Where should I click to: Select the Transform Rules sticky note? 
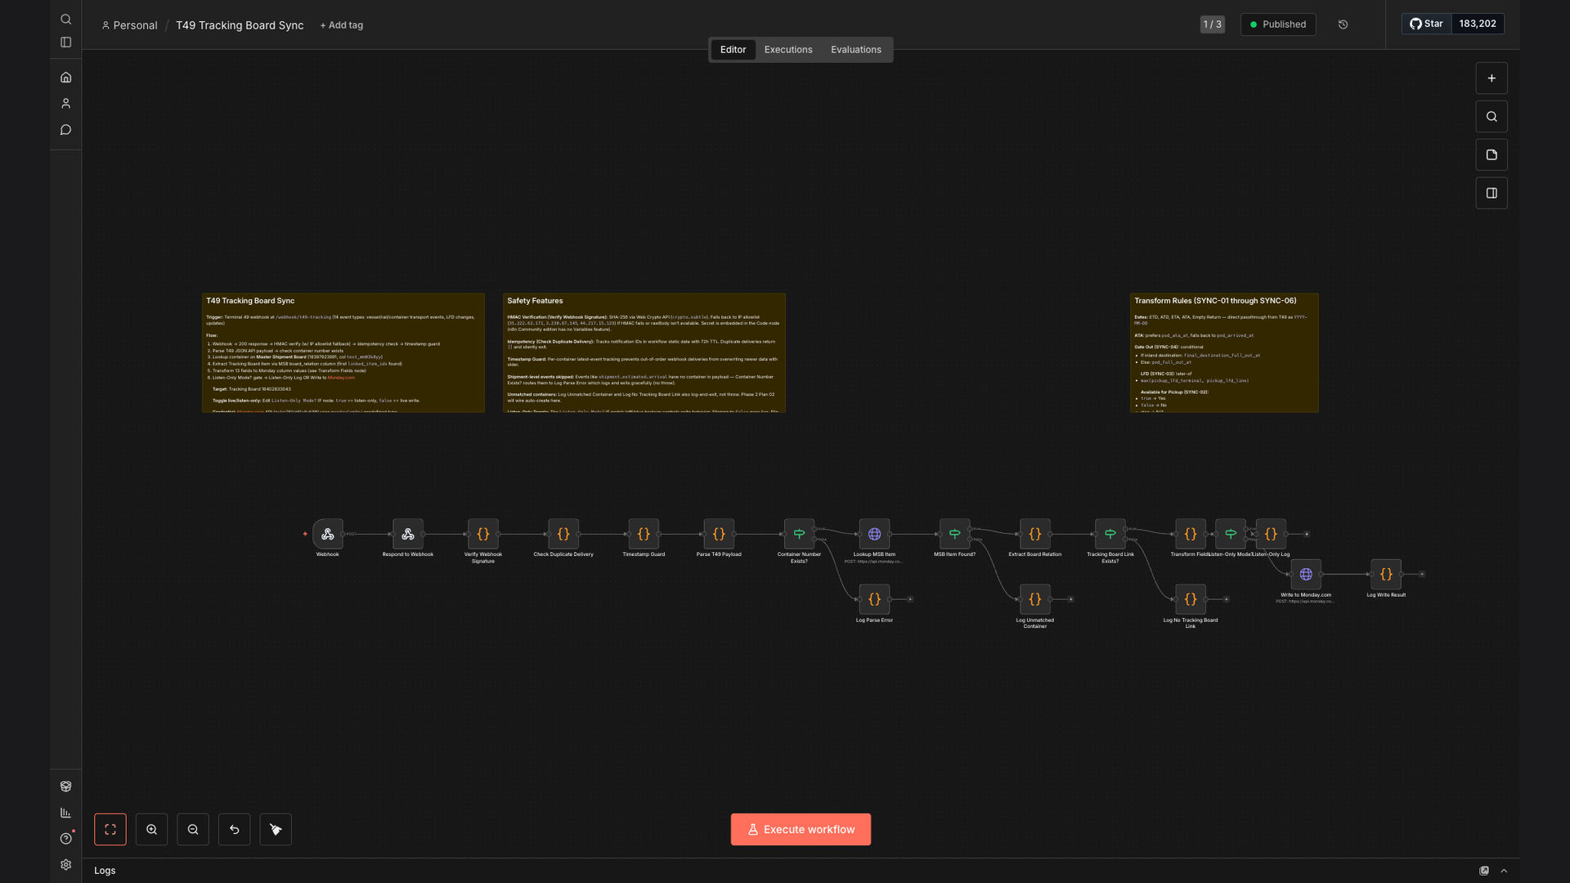(x=1224, y=352)
